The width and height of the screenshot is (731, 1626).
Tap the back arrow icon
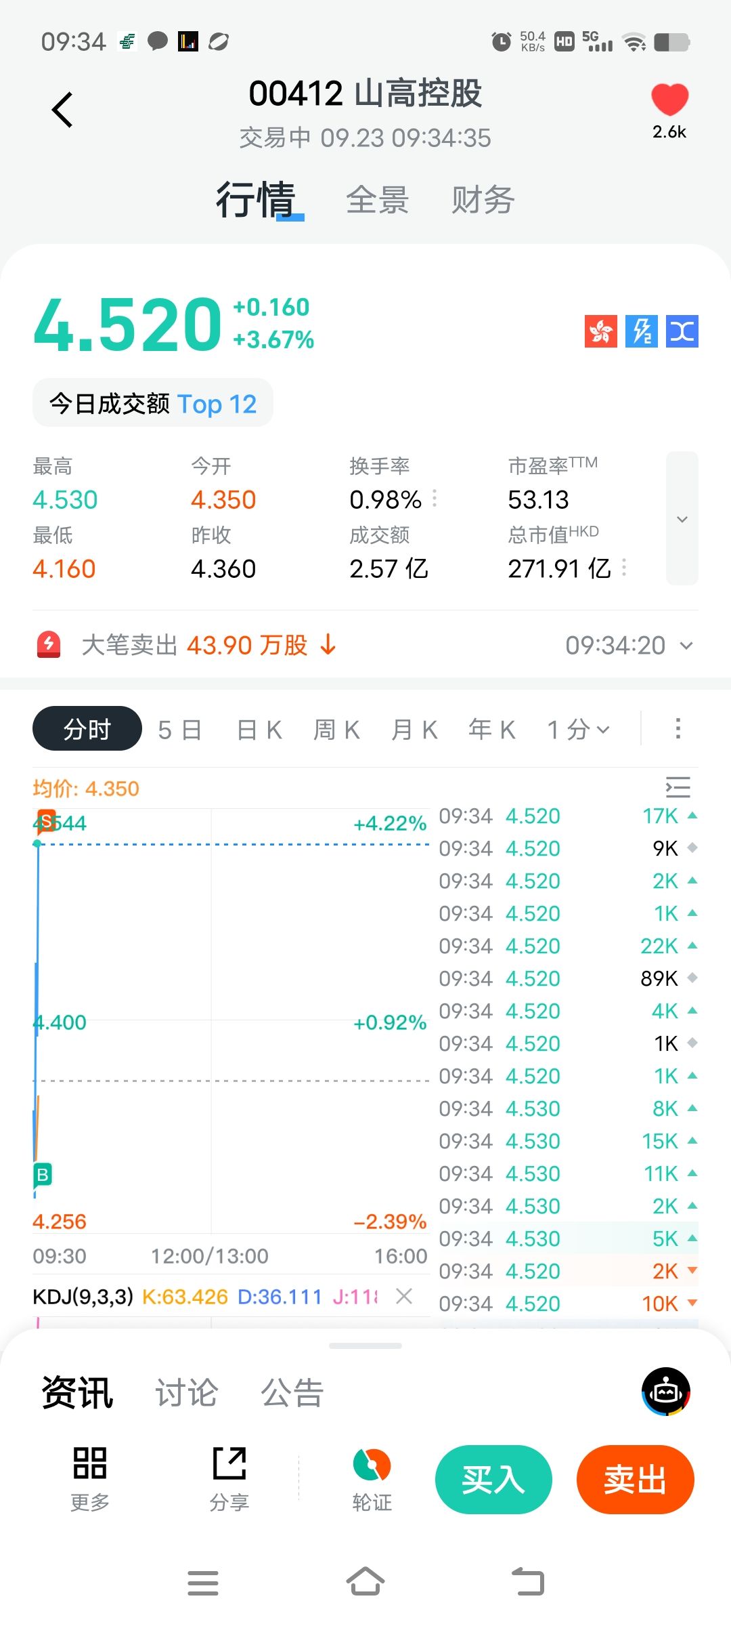pyautogui.click(x=62, y=110)
